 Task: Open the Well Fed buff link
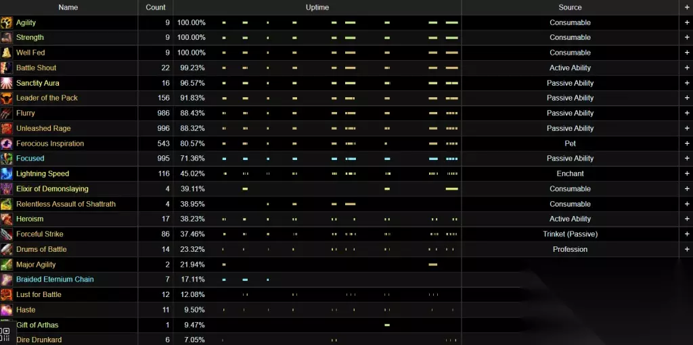pyautogui.click(x=30, y=53)
